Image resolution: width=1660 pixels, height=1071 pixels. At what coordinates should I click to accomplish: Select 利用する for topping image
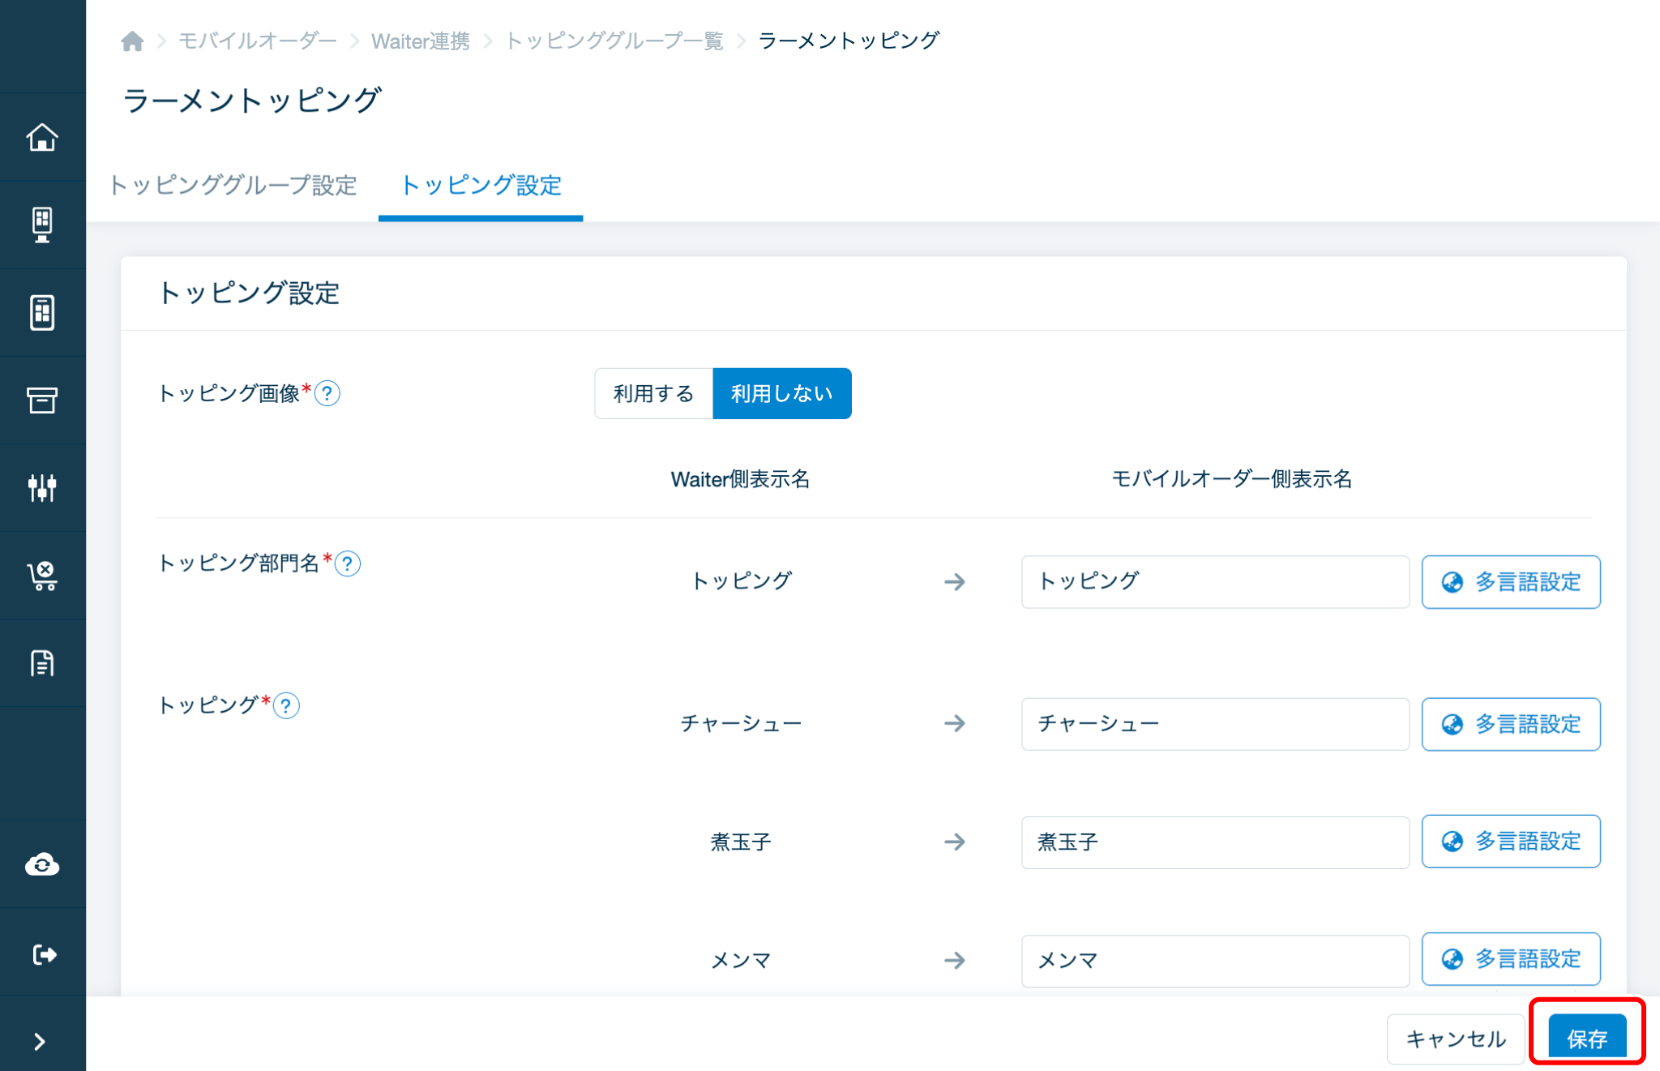coord(653,394)
